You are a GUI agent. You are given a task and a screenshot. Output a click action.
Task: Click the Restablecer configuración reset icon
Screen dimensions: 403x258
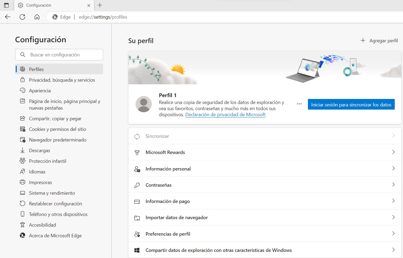click(23, 203)
